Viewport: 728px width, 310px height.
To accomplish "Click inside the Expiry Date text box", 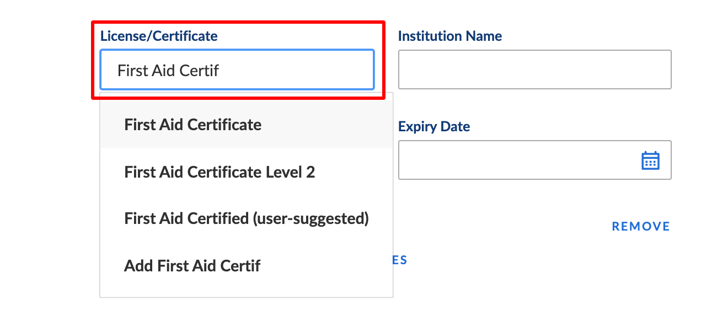I will 534,160.
